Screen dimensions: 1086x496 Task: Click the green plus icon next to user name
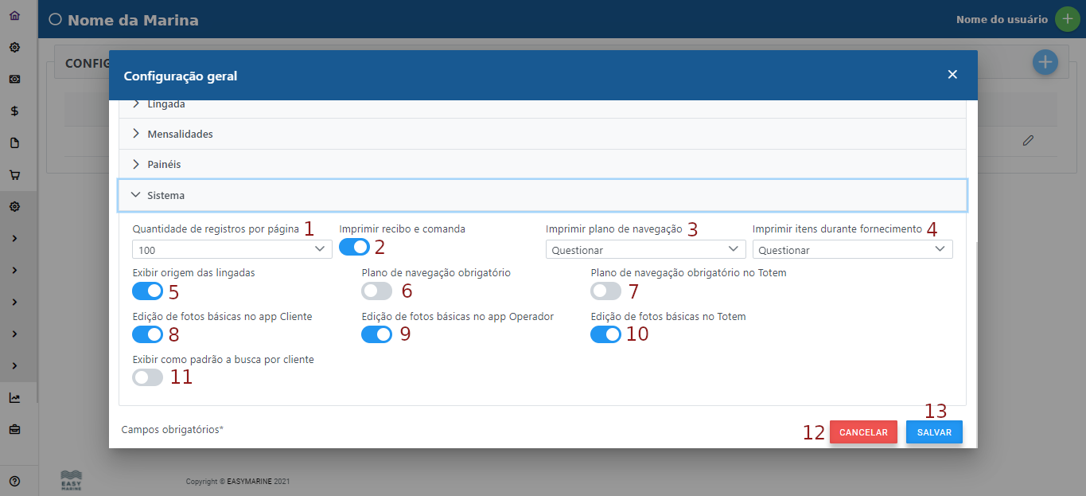1067,18
